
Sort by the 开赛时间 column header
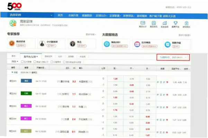pos(41,68)
